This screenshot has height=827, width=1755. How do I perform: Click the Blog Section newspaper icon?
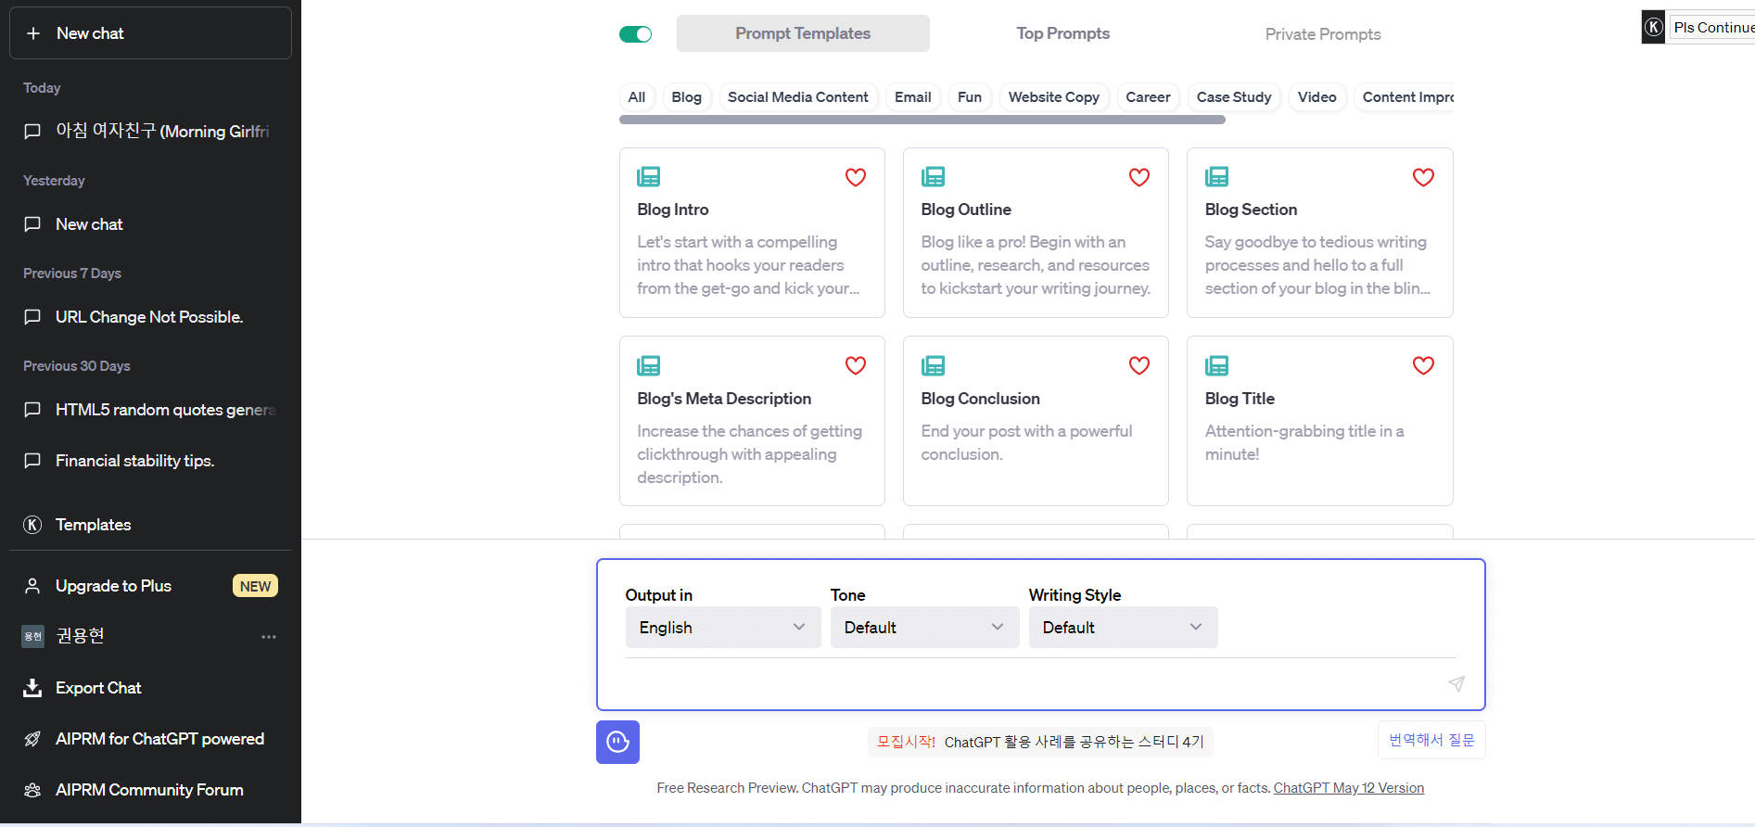(x=1216, y=176)
